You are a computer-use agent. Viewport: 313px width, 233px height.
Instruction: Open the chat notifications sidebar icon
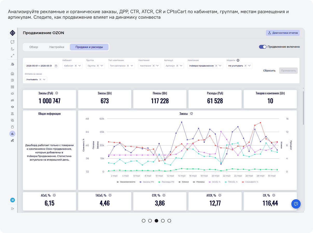(x=12, y=42)
